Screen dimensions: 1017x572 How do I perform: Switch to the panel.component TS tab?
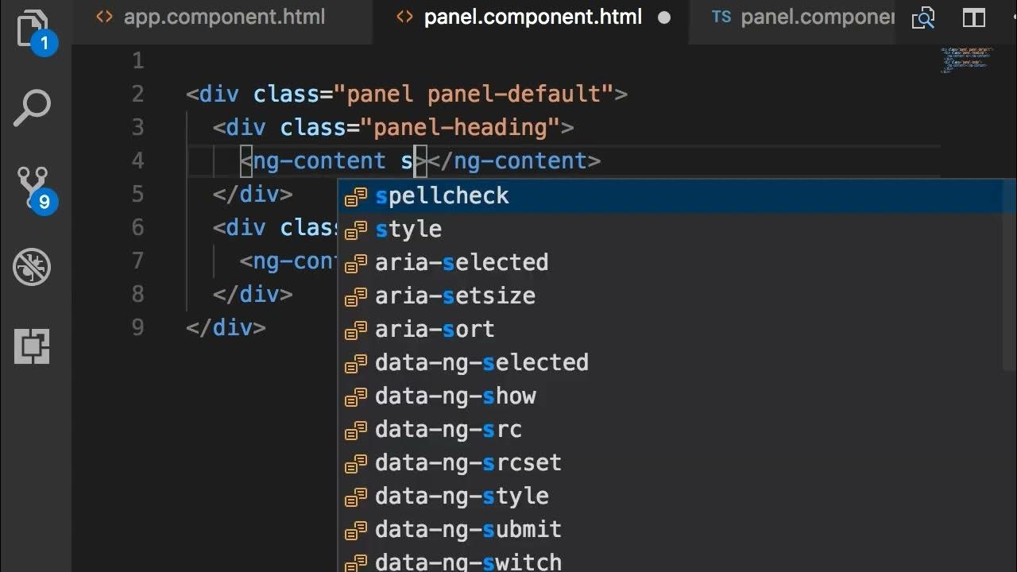802,17
